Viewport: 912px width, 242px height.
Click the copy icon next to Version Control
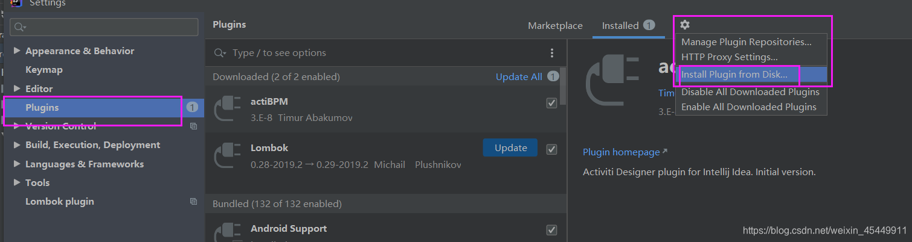pyautogui.click(x=193, y=126)
